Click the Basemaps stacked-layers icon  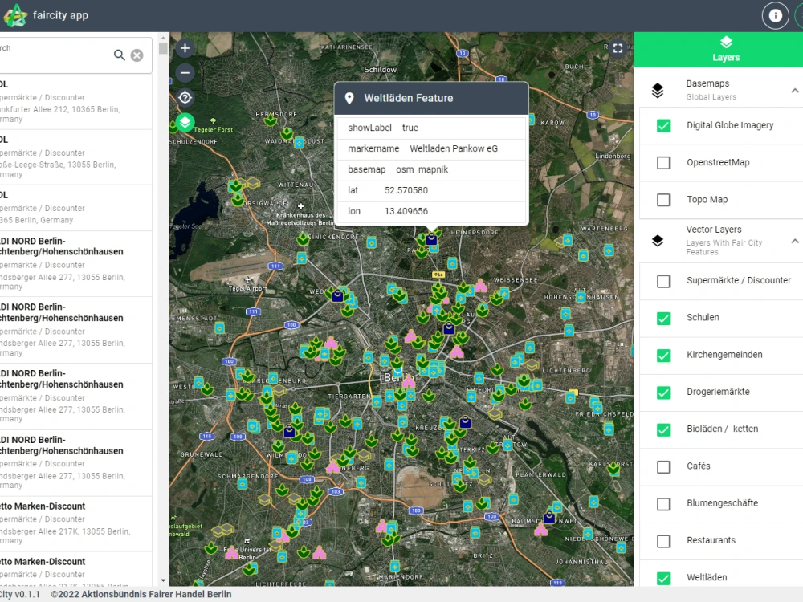pos(658,89)
